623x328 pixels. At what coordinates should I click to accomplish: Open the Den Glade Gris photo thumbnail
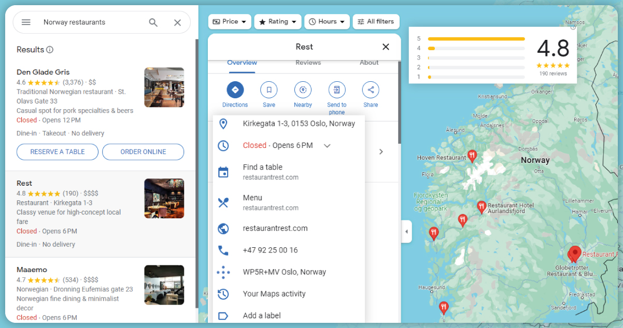pos(164,87)
